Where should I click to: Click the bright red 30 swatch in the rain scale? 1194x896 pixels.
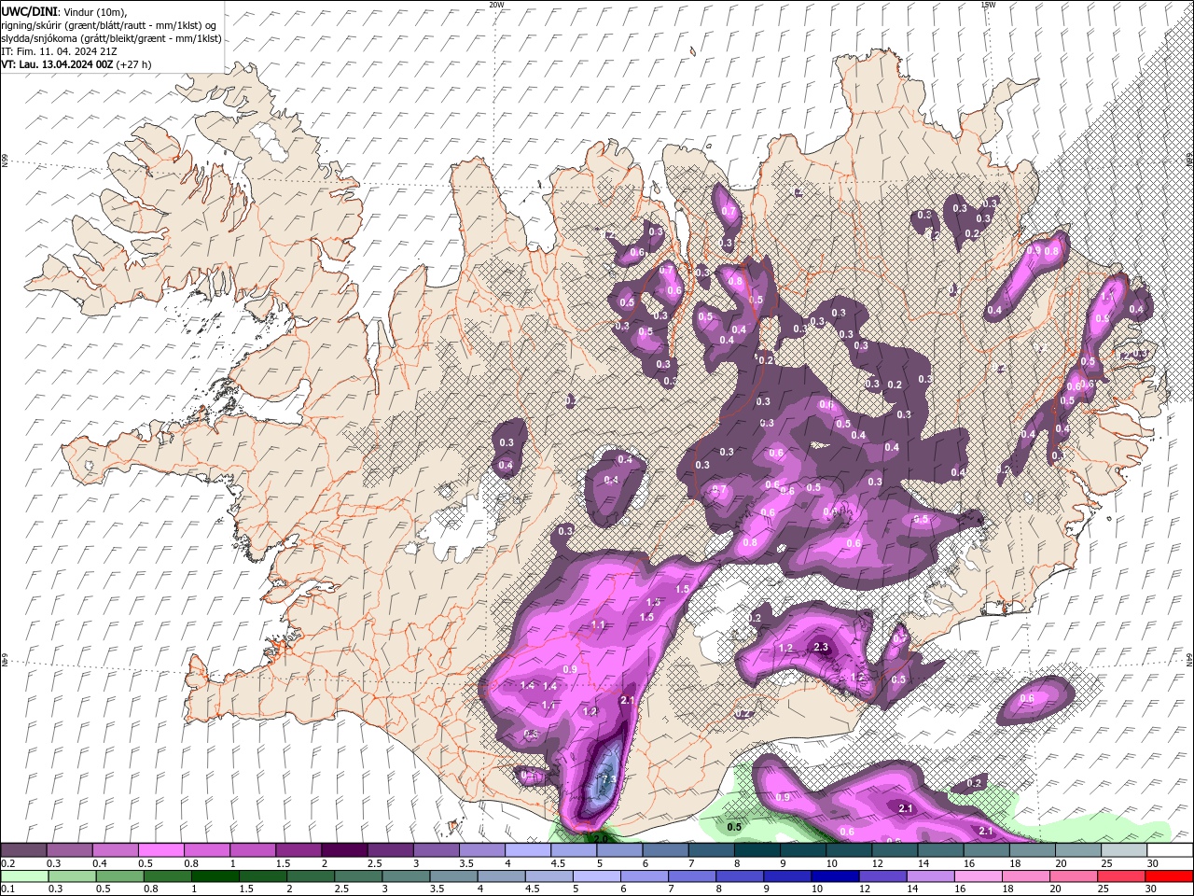tap(1170, 876)
